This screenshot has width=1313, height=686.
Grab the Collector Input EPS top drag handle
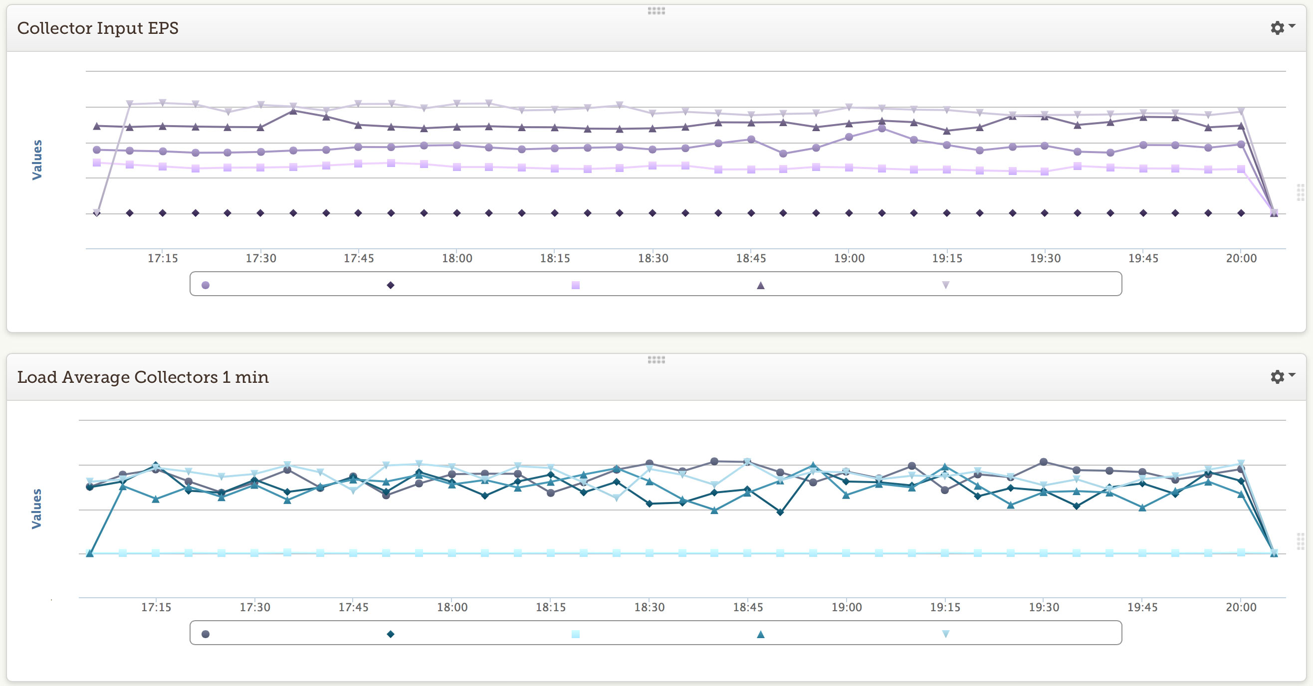tap(656, 10)
